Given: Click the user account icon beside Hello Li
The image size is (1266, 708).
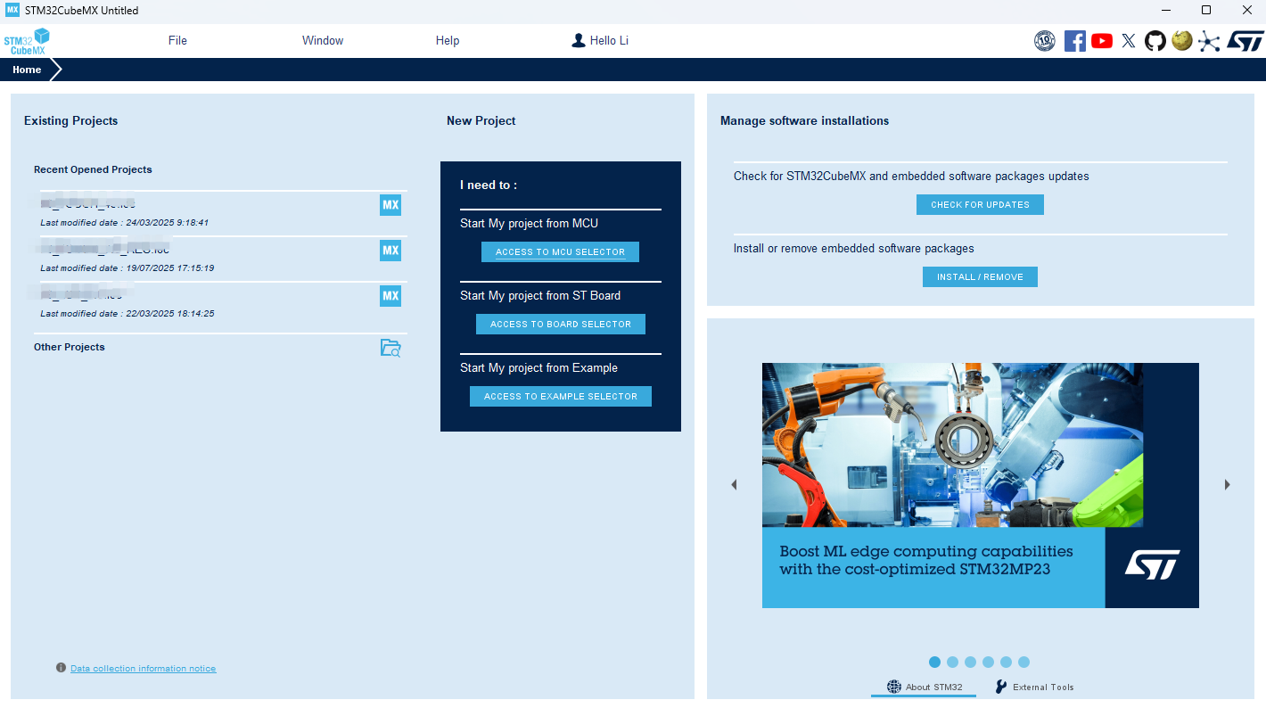Looking at the screenshot, I should point(579,40).
